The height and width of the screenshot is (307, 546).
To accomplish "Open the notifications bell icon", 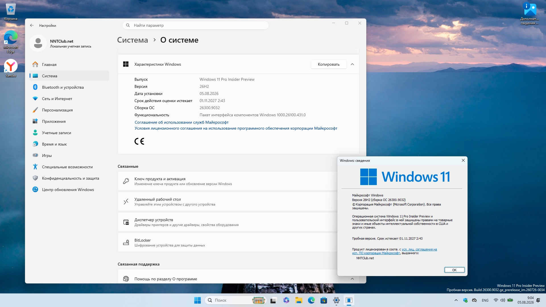I will [538, 300].
